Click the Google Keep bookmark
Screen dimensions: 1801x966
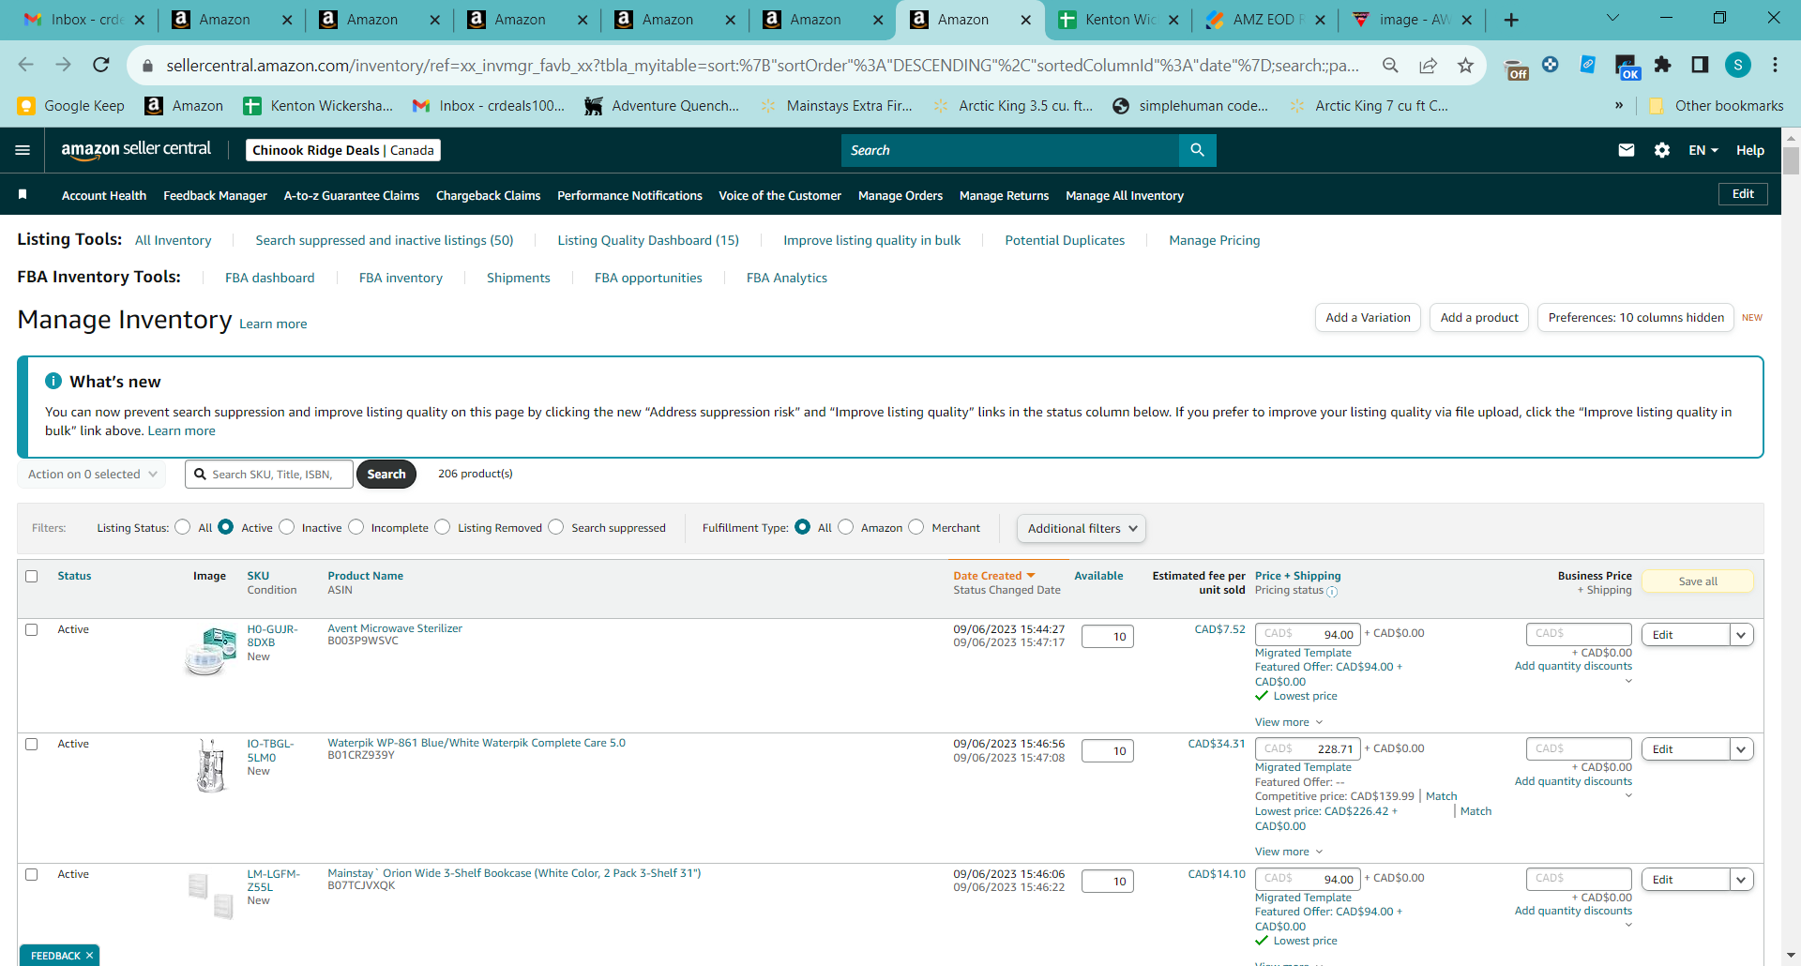coord(71,106)
